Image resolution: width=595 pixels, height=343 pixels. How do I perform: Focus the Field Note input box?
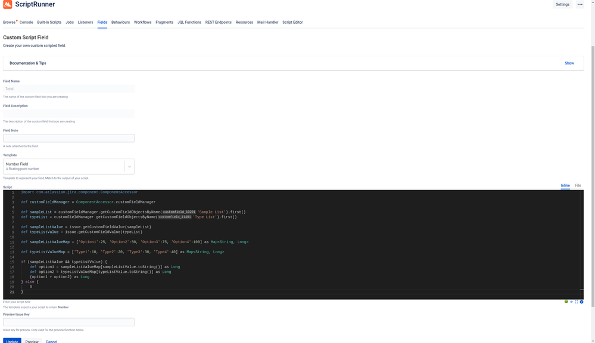point(68,138)
